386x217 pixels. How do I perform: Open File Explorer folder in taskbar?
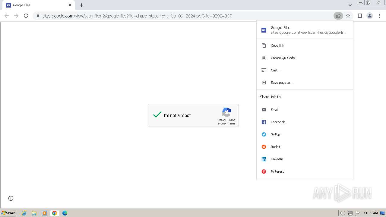[34, 213]
